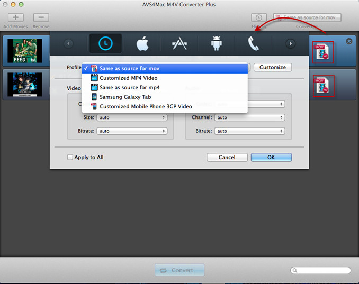Choose Same as source for mov
The height and width of the screenshot is (284, 359).
(x=165, y=68)
